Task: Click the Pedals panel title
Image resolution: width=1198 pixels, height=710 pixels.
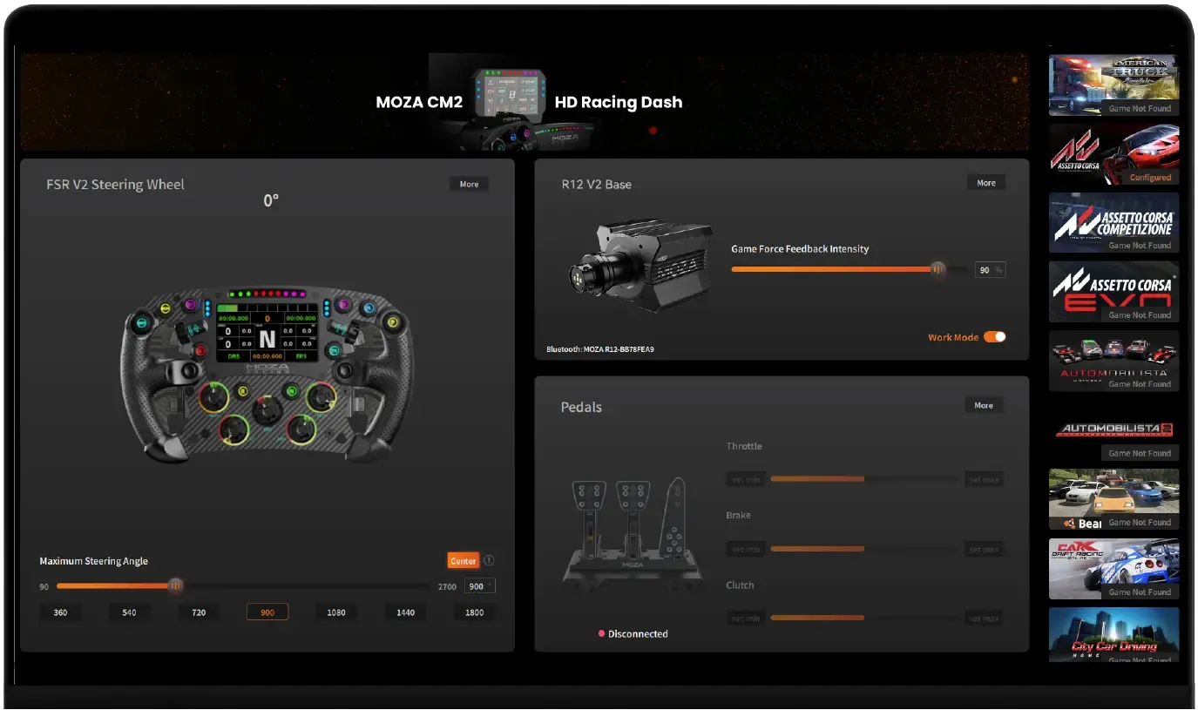Action: (x=581, y=407)
